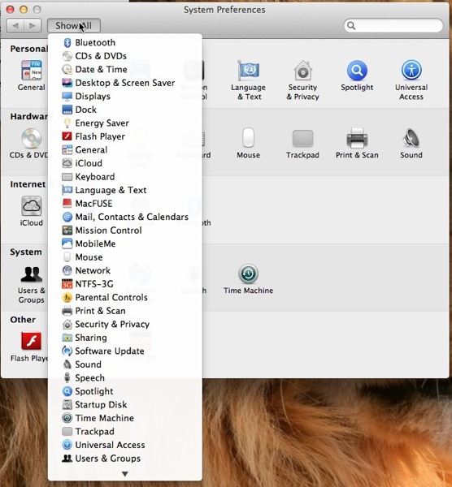
Task: Open Mouse preference pane icon in grid
Action: pyautogui.click(x=248, y=138)
